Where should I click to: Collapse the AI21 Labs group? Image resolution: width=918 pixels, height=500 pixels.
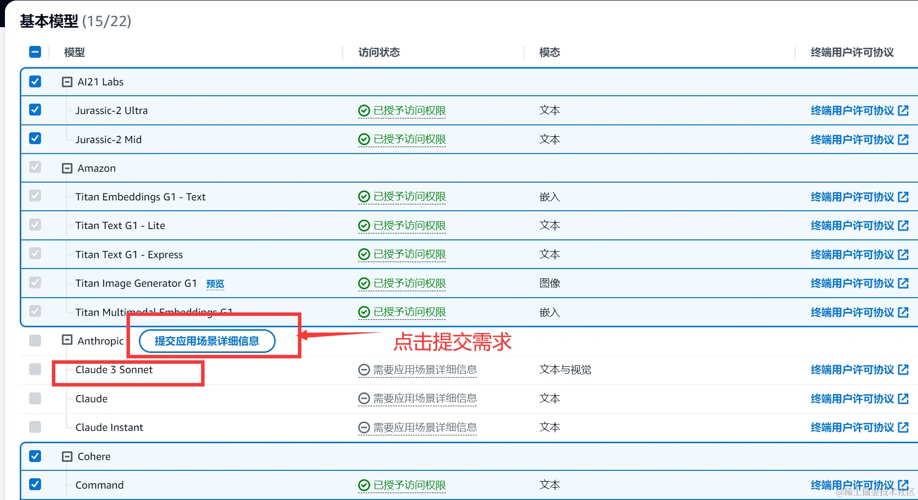coord(67,82)
